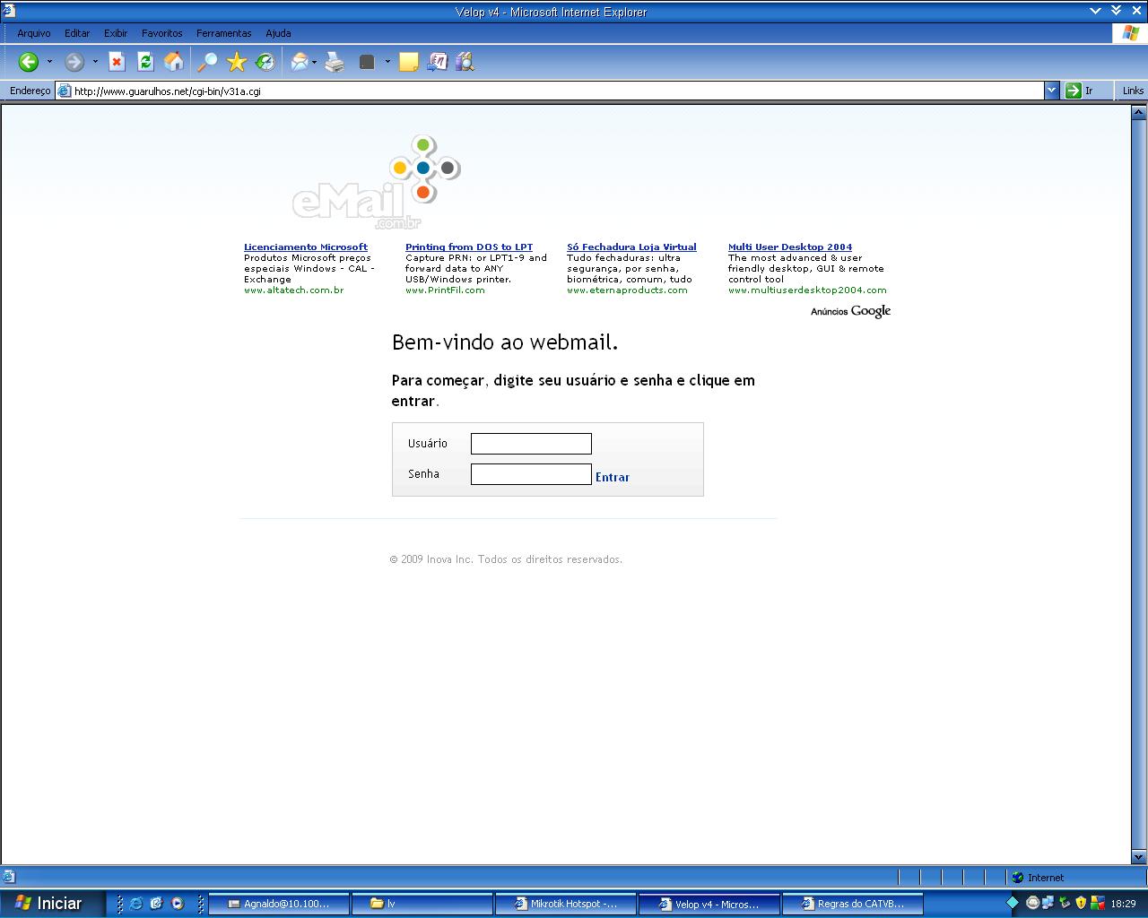This screenshot has width=1148, height=918.
Task: Click the vertical scrollbar up arrow
Action: pyautogui.click(x=1139, y=113)
